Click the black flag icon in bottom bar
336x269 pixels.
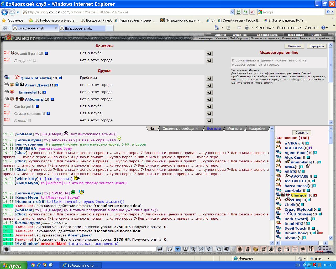[x=303, y=249]
